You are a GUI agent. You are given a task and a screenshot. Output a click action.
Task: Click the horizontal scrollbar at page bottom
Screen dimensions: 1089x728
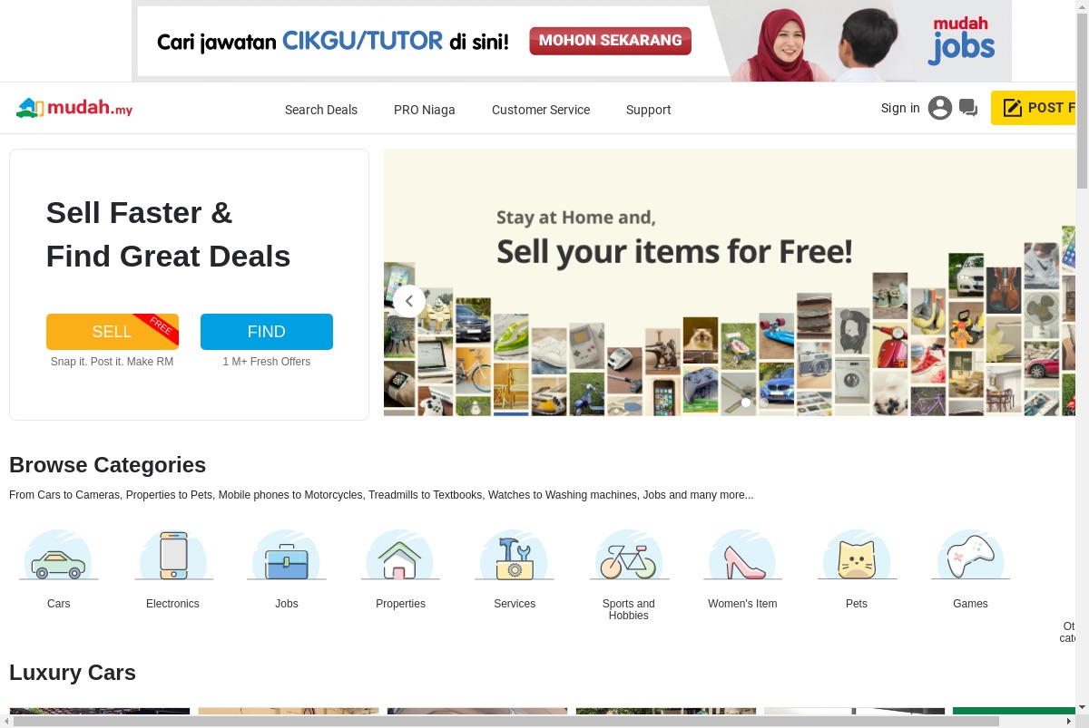[x=509, y=721]
